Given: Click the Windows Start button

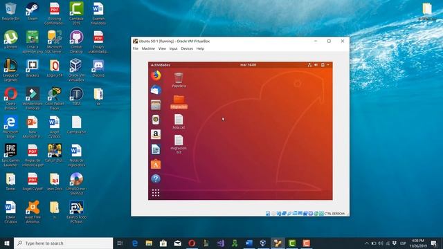Looking at the screenshot, I should (x=7, y=243).
